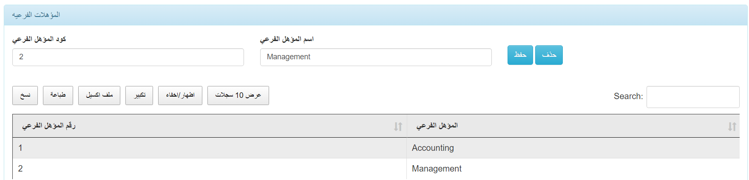
Task: Hit the تكبير (zoom) button
Action: [139, 95]
